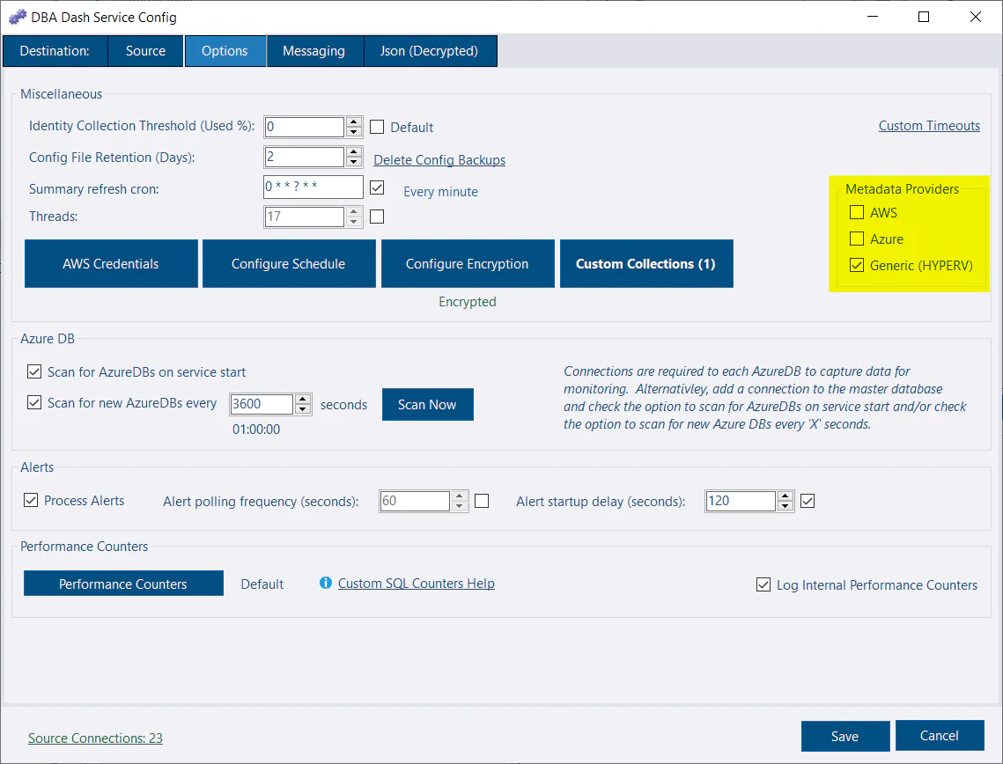Click the Delete Config Backups link

(x=439, y=159)
